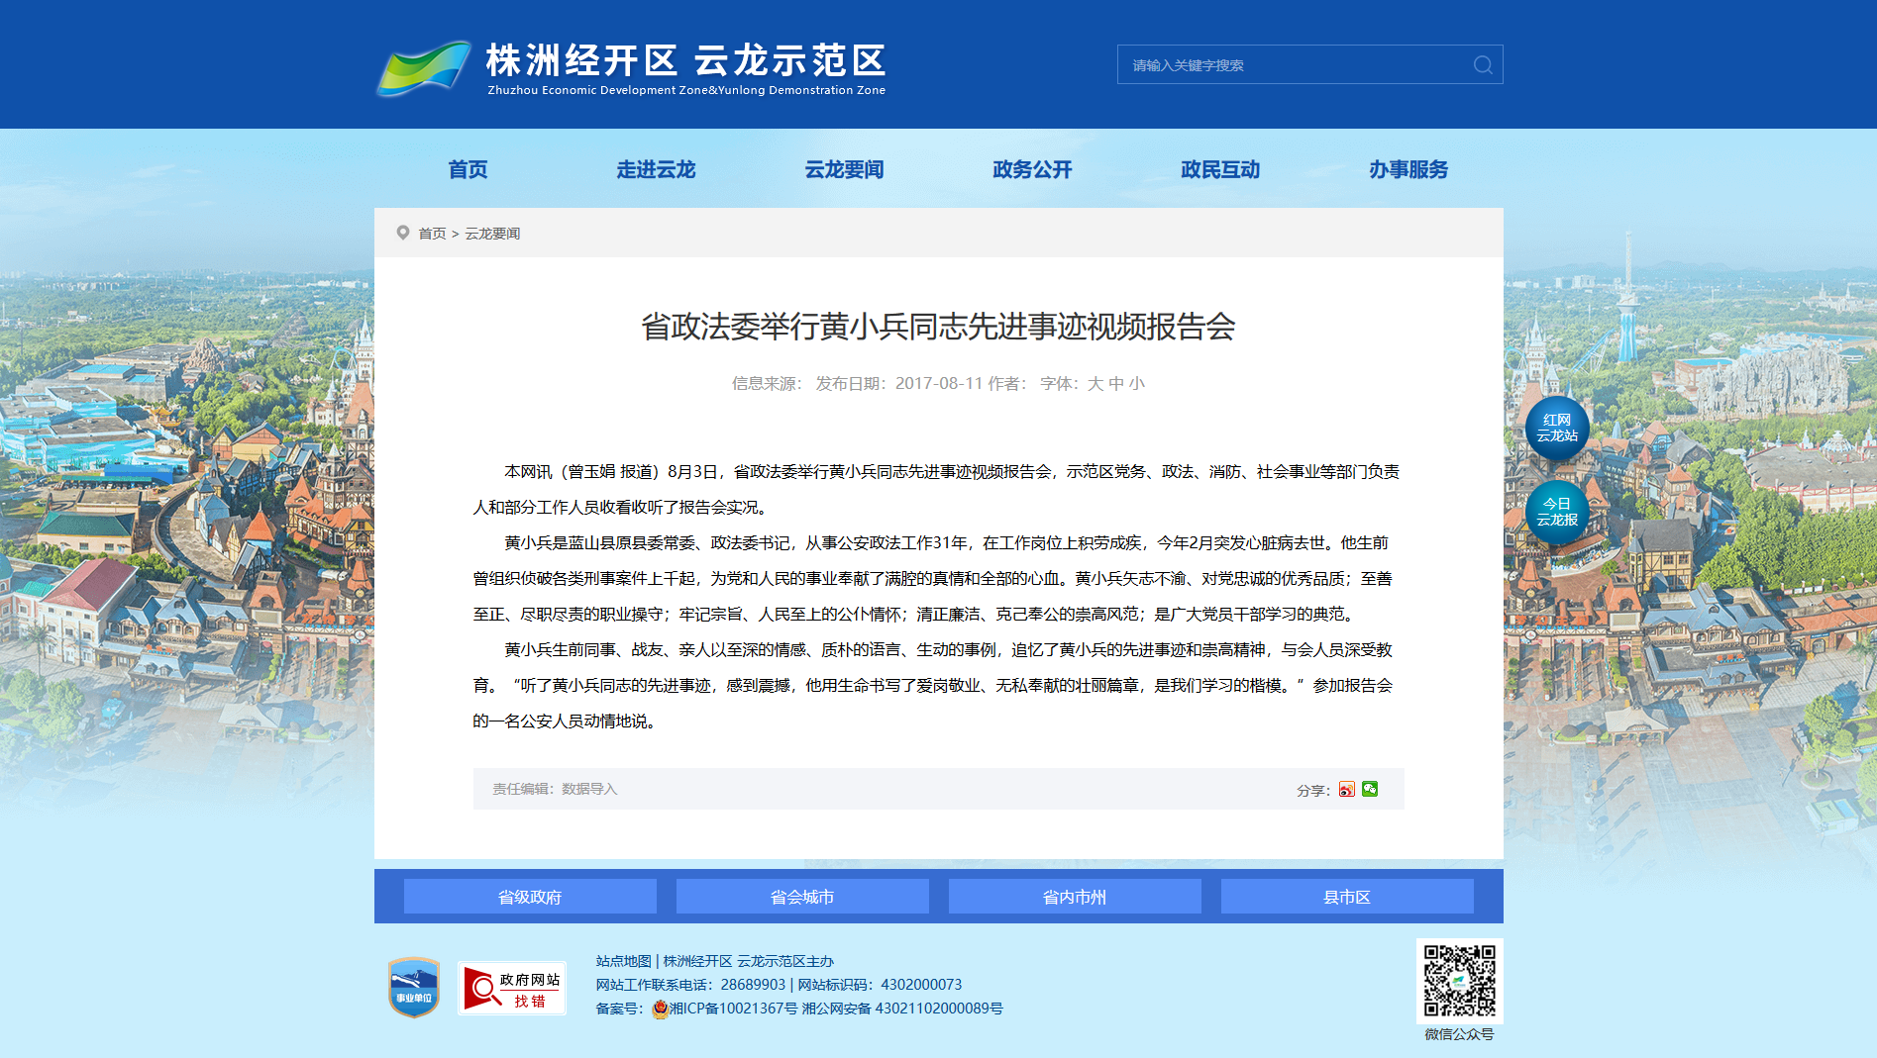The height and width of the screenshot is (1058, 1877).
Task: Open the 云龙要闻 navigation menu
Action: pos(844,169)
